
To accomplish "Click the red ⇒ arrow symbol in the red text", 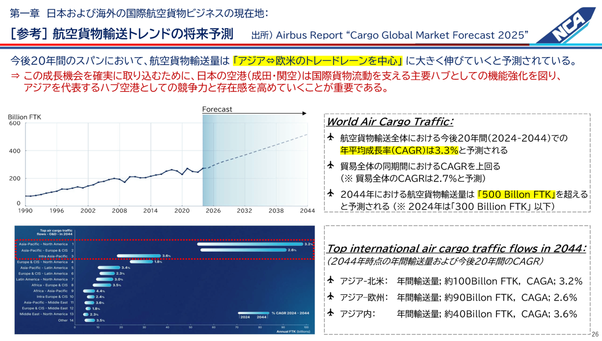I will 15,76.
